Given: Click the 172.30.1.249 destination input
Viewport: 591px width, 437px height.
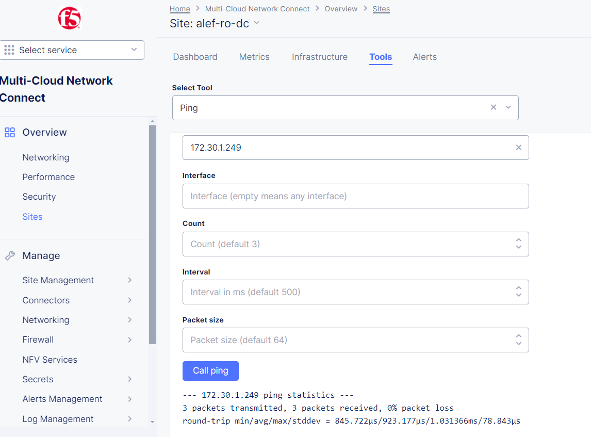Looking at the screenshot, I should (356, 148).
